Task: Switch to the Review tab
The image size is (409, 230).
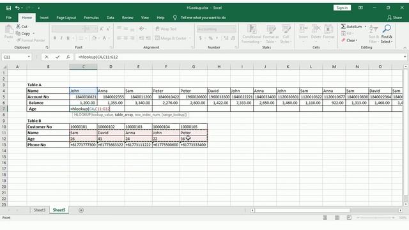Action: tap(128, 18)
